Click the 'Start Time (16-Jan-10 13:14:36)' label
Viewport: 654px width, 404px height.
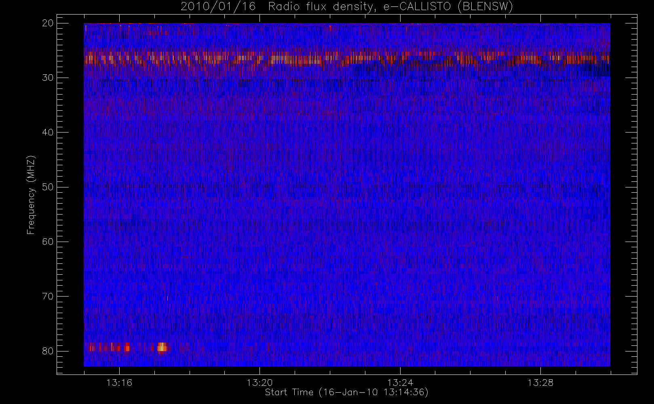click(346, 392)
